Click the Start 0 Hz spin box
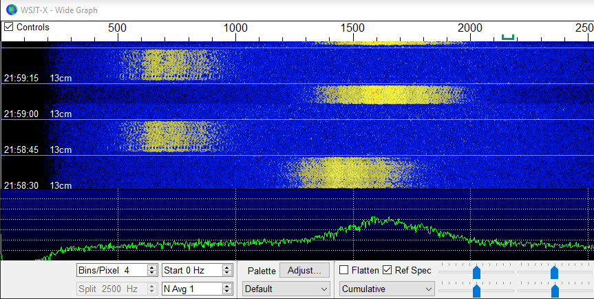 (x=191, y=270)
